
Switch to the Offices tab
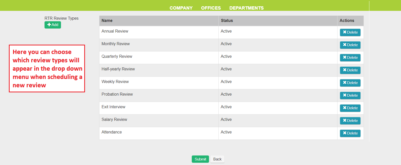click(211, 8)
